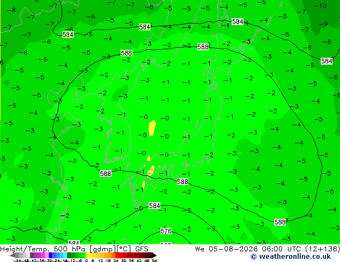Click the 0 value under the color scale
The width and height of the screenshot is (340, 262).
[x=86, y=260]
